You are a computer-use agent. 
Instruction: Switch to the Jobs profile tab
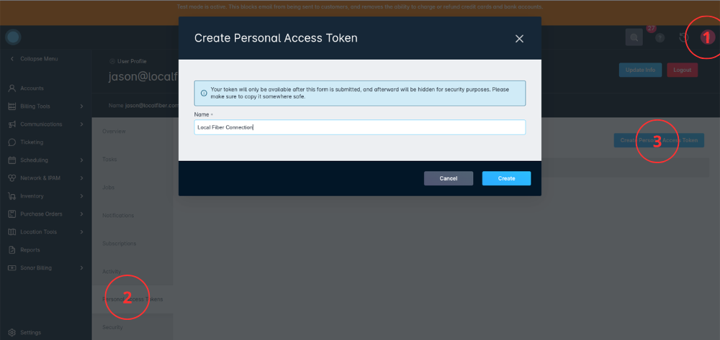[x=132, y=188]
